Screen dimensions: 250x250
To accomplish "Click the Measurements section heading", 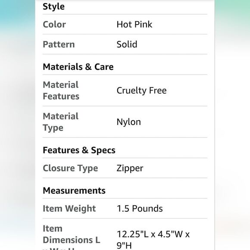I will pyautogui.click(x=74, y=191).
